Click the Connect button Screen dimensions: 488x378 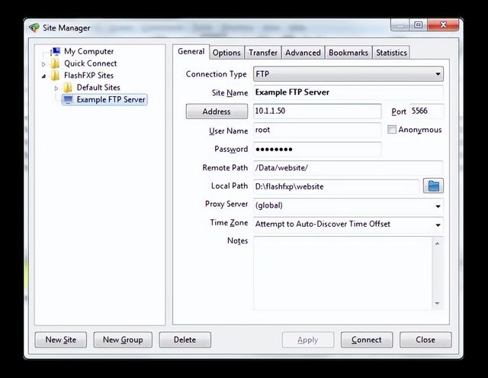tap(367, 340)
